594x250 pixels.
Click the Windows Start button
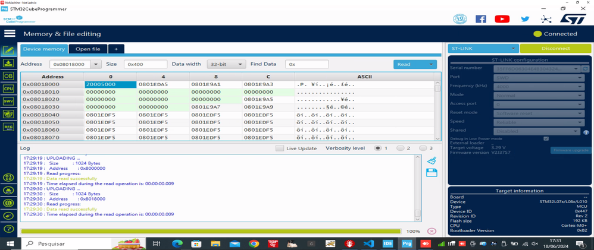coord(9,243)
